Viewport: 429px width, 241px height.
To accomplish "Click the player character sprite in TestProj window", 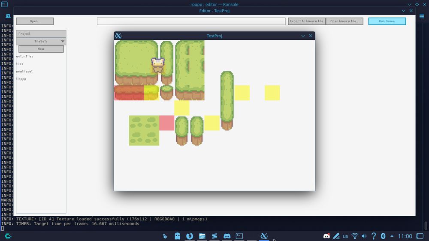I will coord(158,65).
